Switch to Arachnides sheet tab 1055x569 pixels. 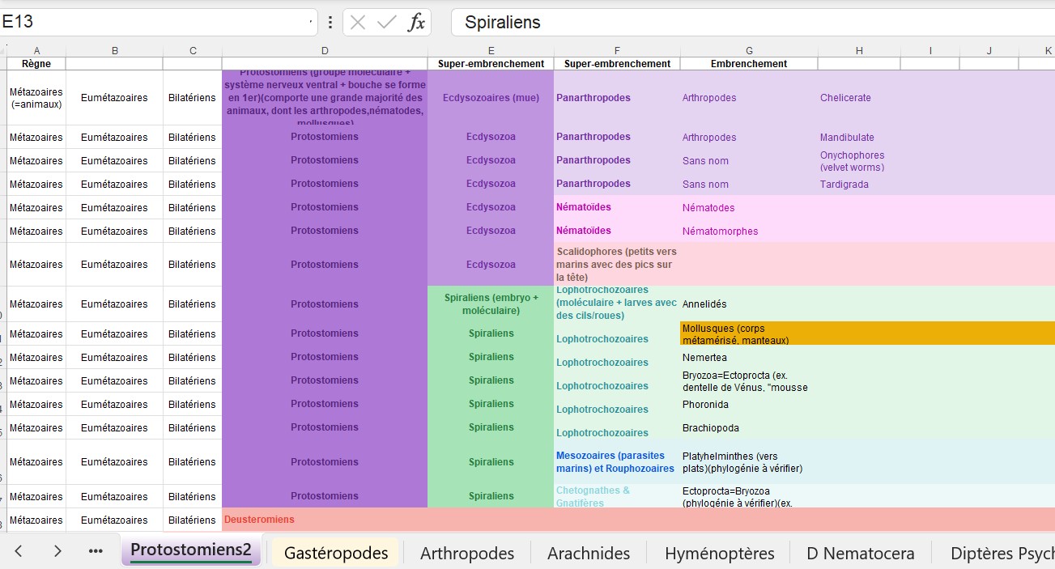coord(589,554)
